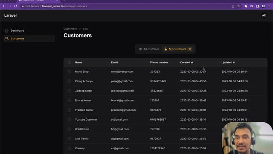Check the Bharat Kumar row checkbox
Image resolution: width=273 pixels, height=154 pixels.
pyautogui.click(x=69, y=101)
